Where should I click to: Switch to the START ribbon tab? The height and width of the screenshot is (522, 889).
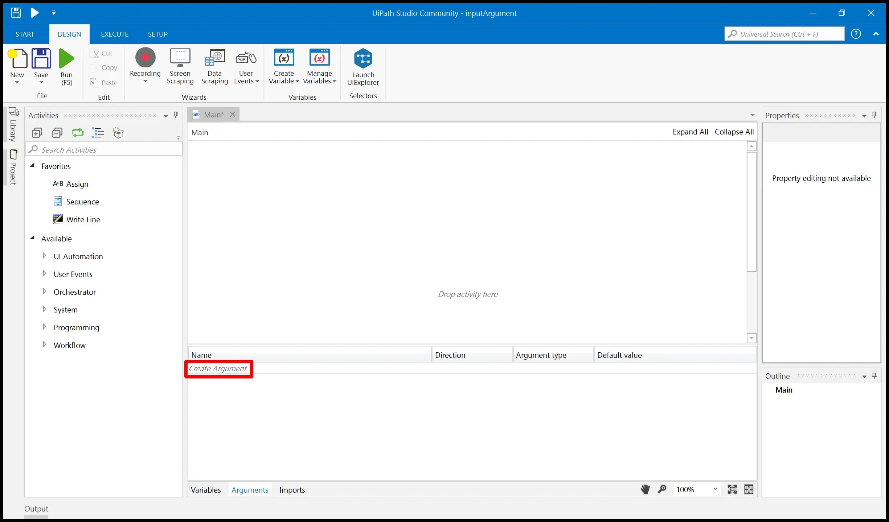click(x=25, y=34)
